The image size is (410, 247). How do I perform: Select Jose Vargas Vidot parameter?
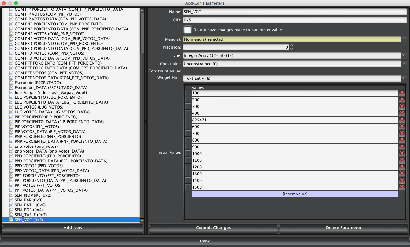point(50,92)
